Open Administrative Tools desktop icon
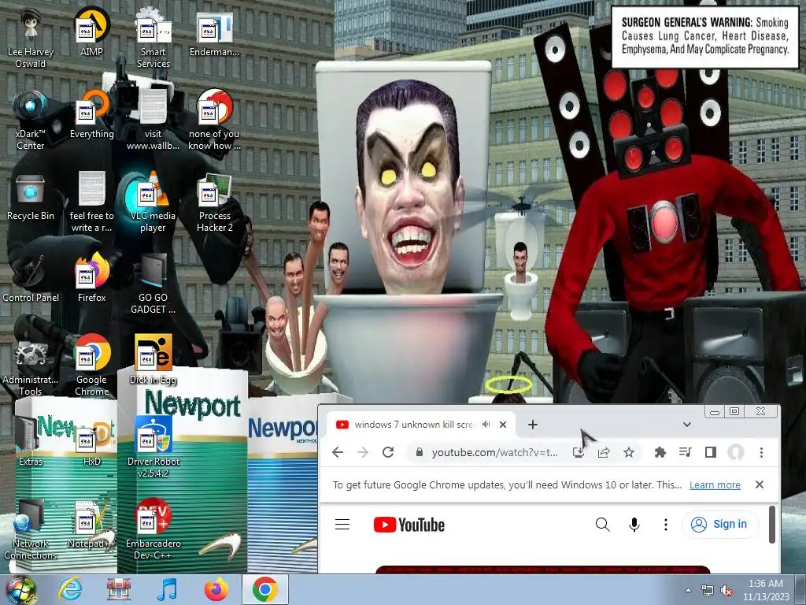Viewport: 806px width, 605px height. click(x=31, y=367)
